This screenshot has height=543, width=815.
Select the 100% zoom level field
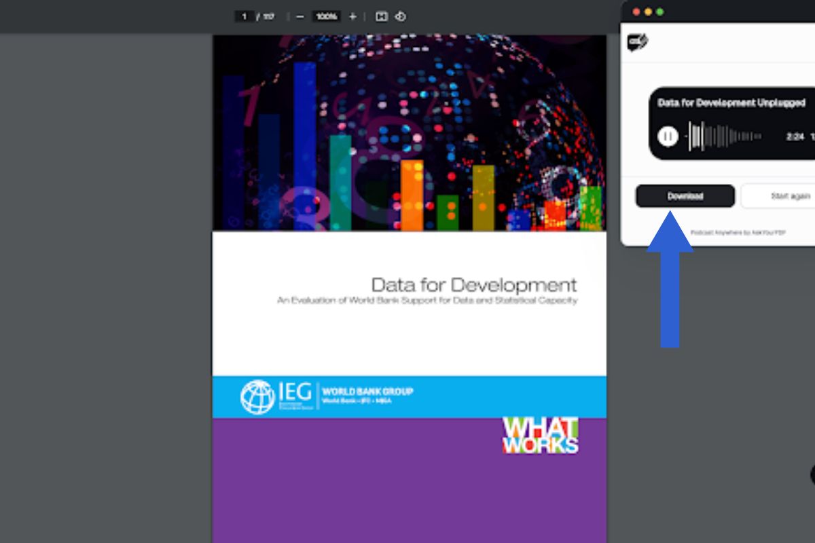[327, 16]
